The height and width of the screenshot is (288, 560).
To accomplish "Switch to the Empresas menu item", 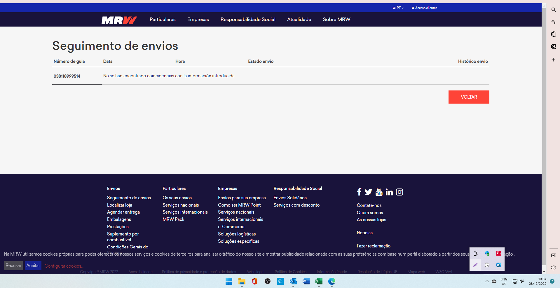I will (198, 19).
